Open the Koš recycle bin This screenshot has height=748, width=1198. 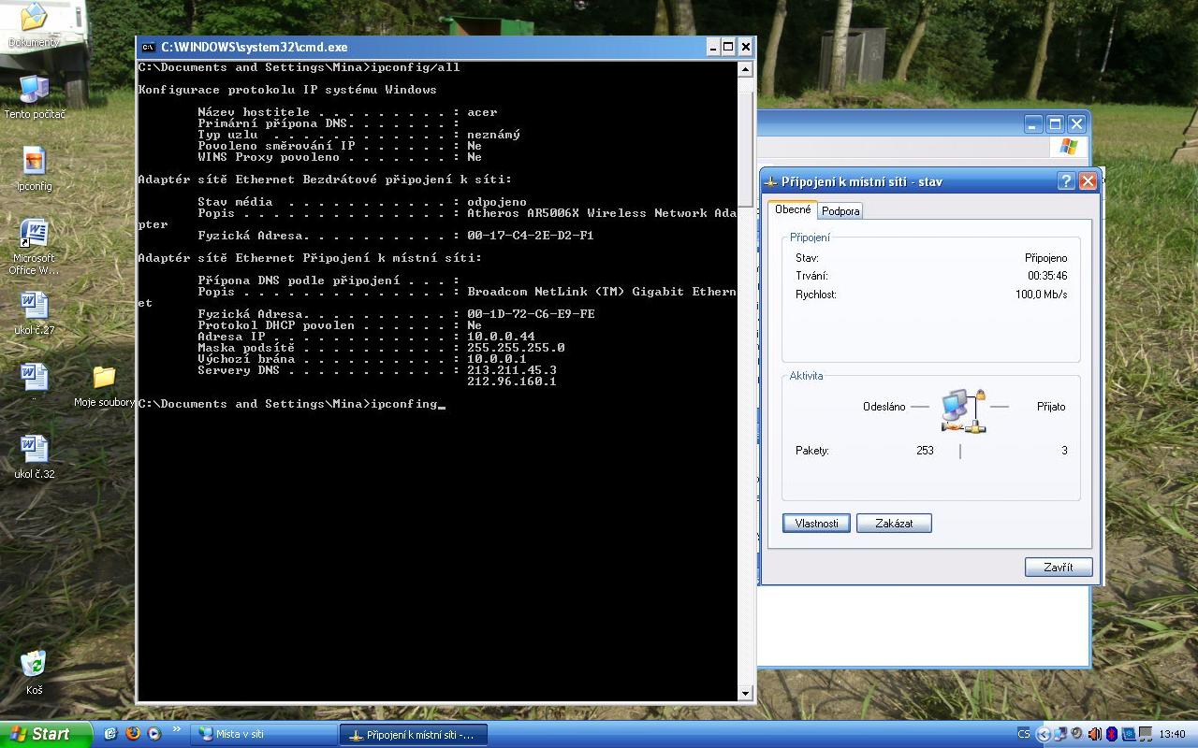[x=34, y=665]
